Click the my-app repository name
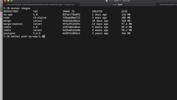The image size is (177, 100). (x=8, y=15)
